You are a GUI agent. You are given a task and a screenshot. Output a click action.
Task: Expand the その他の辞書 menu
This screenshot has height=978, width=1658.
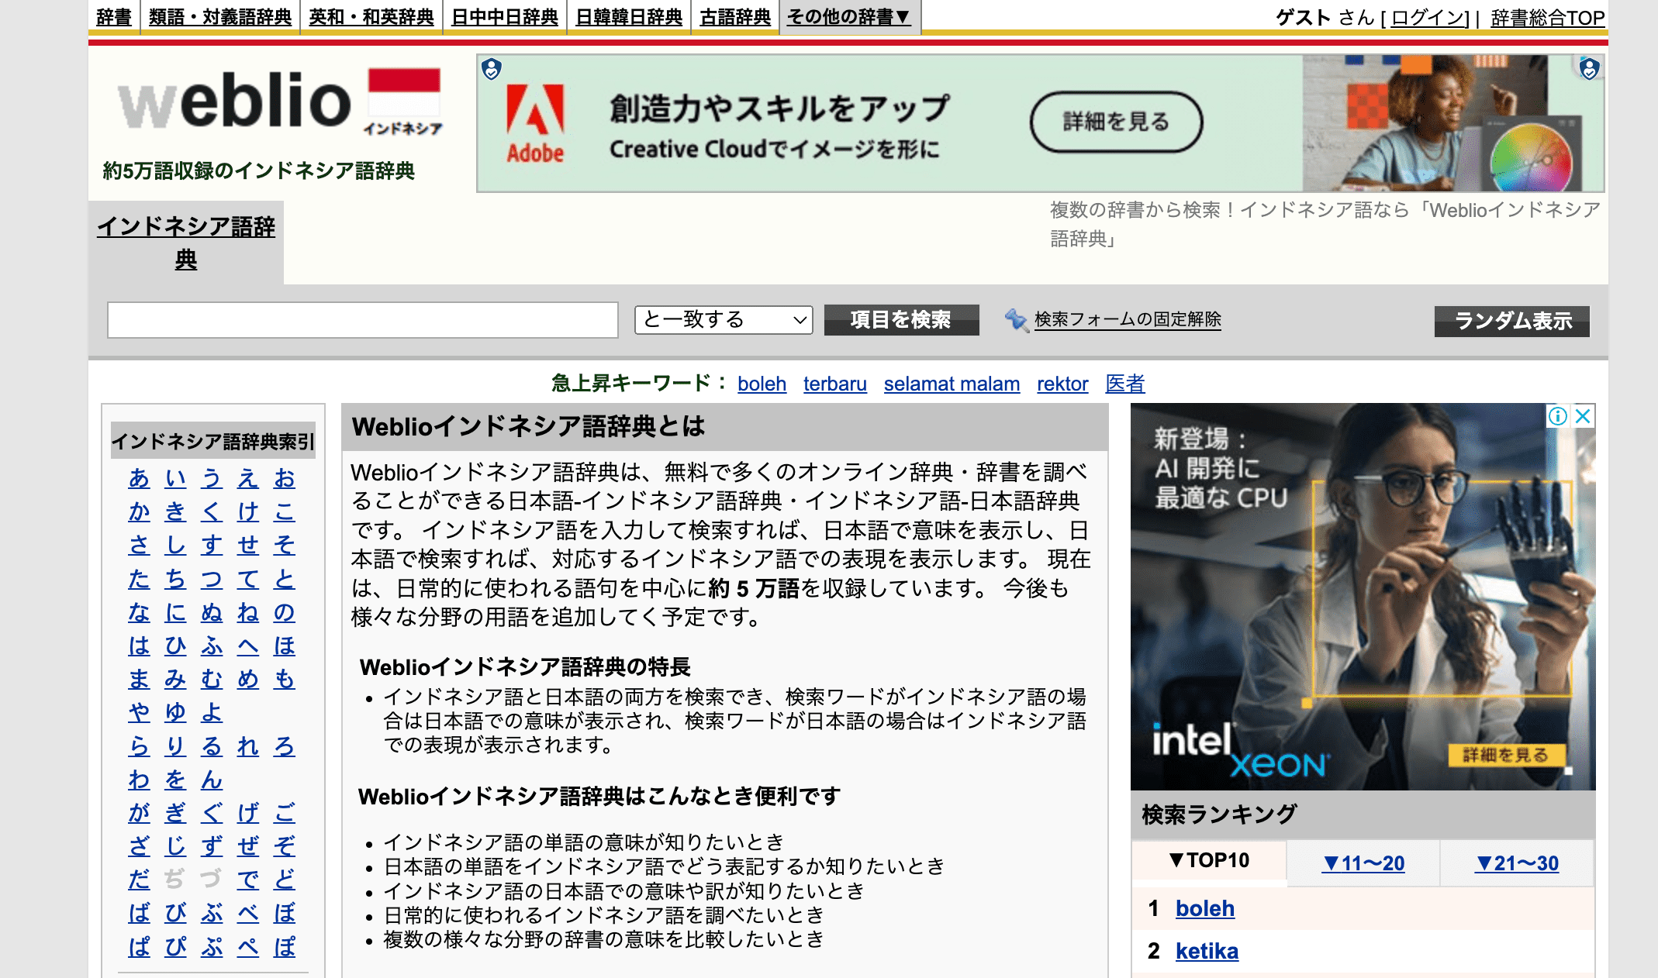pyautogui.click(x=848, y=16)
